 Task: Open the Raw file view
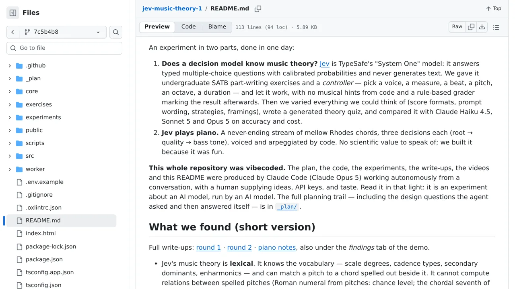457,27
